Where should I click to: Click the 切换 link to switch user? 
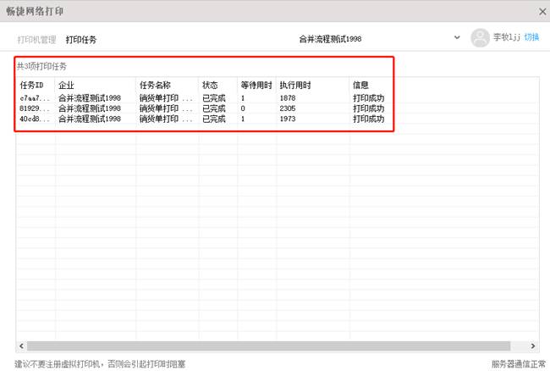[531, 38]
